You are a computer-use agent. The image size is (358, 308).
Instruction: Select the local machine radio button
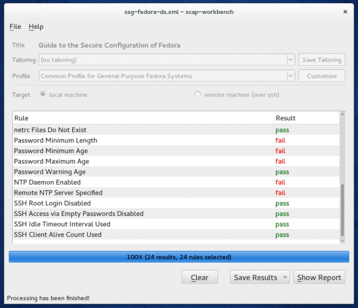[x=43, y=95]
